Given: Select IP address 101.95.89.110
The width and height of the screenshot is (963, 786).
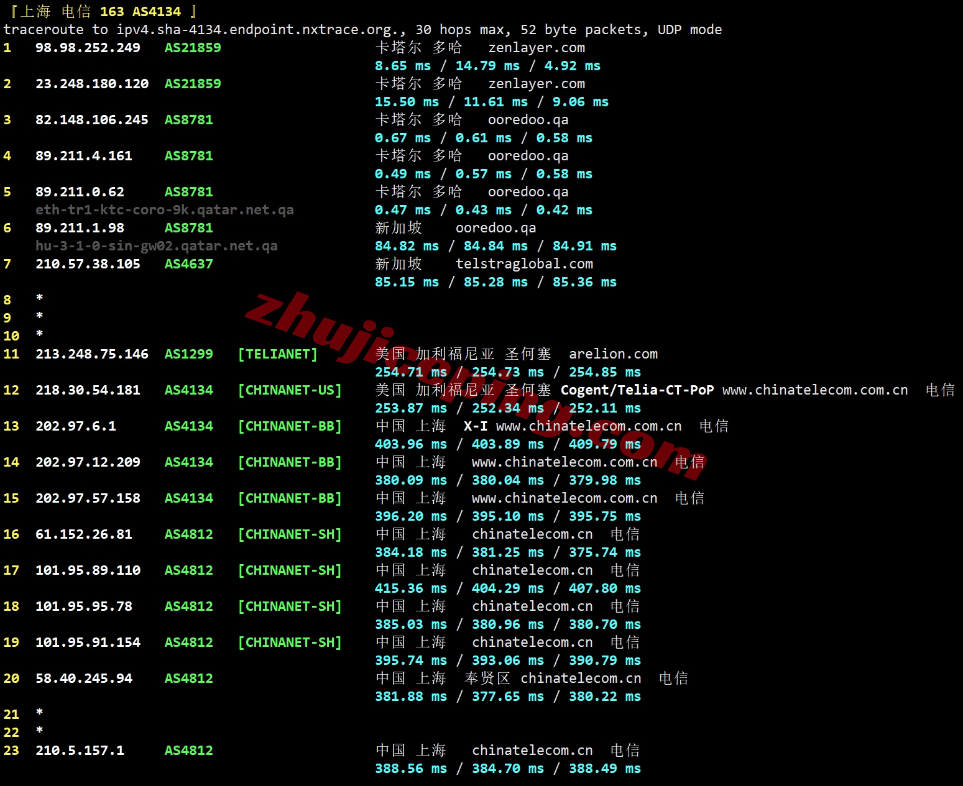Looking at the screenshot, I should [x=88, y=570].
